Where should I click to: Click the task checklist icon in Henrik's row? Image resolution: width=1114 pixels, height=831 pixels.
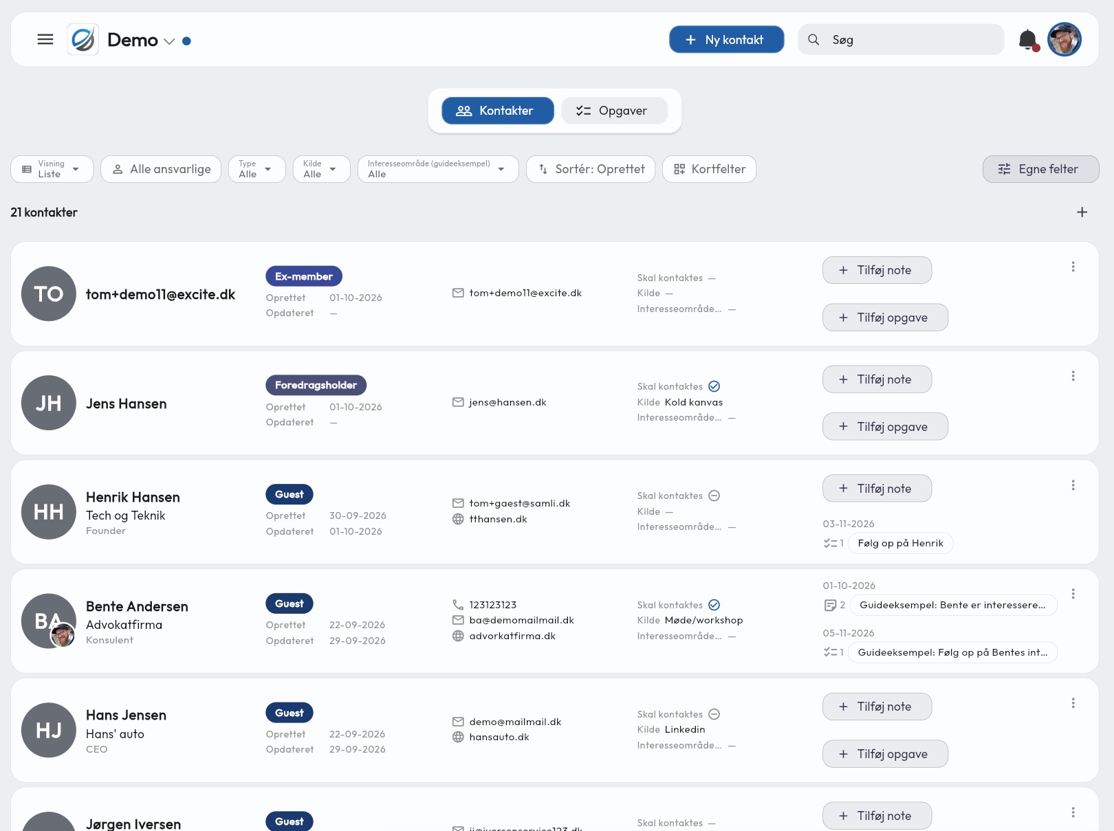point(830,544)
